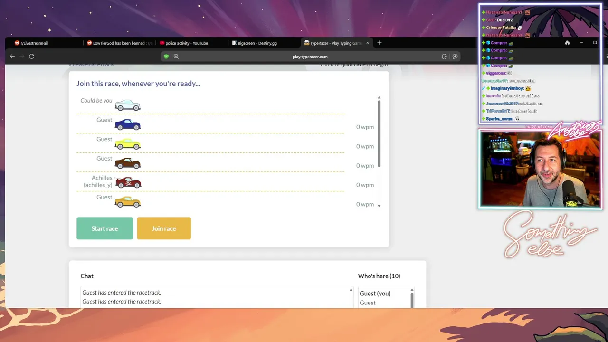The image size is (608, 342).
Task: Click the flame icon in browser title bar
Action: point(567,43)
